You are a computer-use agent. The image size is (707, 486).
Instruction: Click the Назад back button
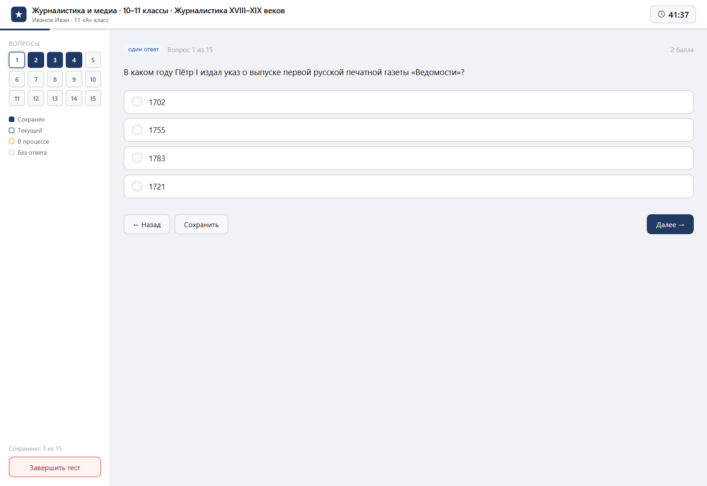pyautogui.click(x=147, y=224)
